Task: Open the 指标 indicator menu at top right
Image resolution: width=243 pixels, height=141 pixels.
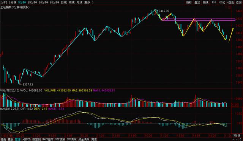Action: [x=189, y=2]
